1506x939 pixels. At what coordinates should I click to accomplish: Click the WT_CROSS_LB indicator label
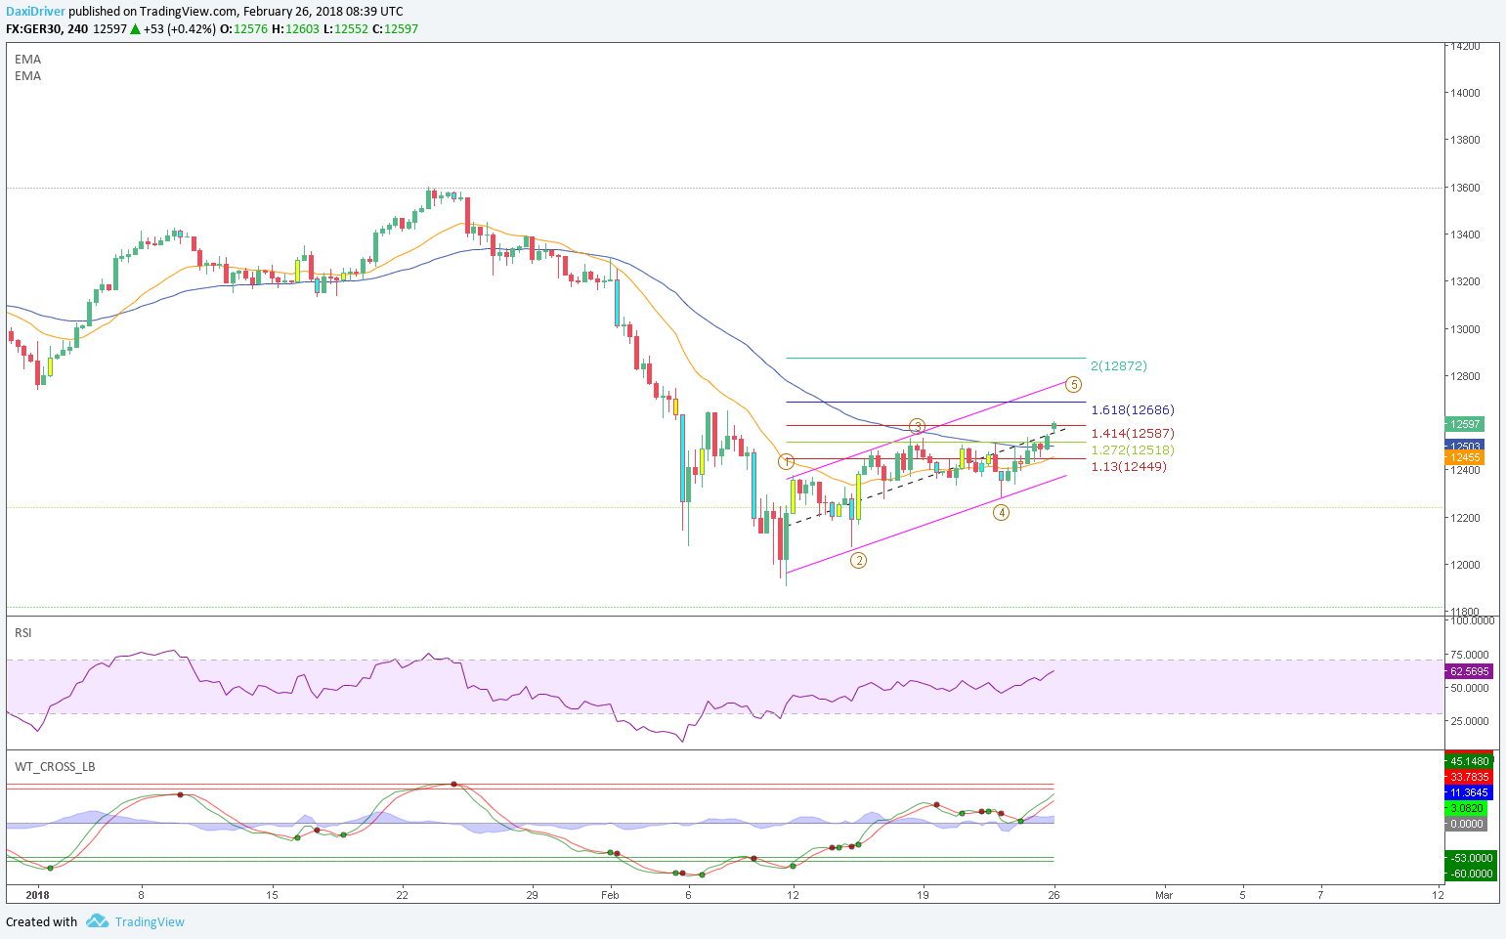pyautogui.click(x=55, y=766)
